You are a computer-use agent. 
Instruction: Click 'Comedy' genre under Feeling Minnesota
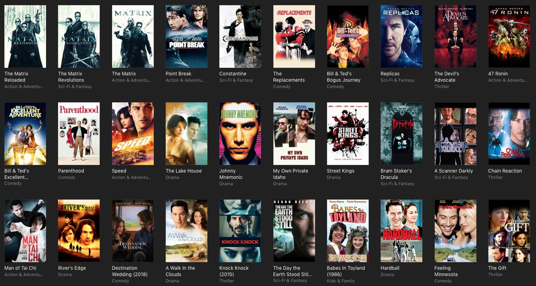point(443,281)
